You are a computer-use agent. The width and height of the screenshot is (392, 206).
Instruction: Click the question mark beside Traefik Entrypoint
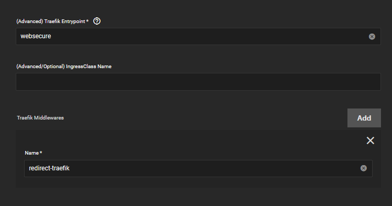click(x=97, y=21)
